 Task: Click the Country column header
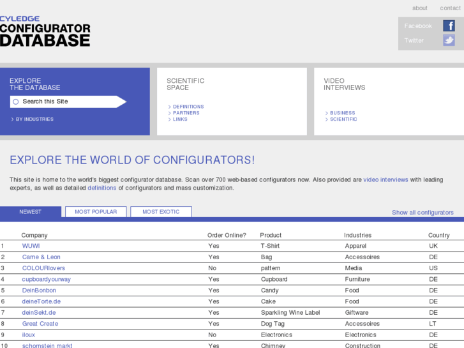click(x=439, y=235)
